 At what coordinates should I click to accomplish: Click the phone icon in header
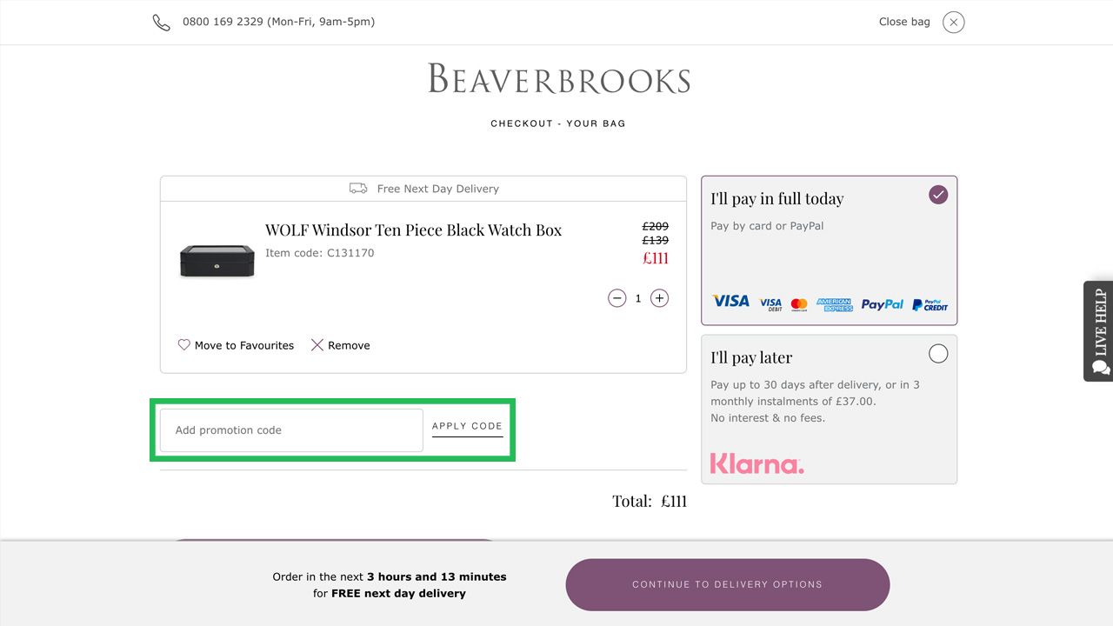tap(162, 23)
